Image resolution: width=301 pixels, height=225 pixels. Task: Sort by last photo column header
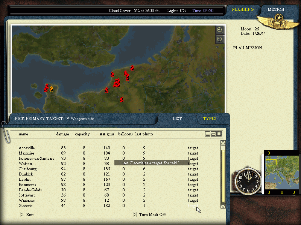click(144, 134)
